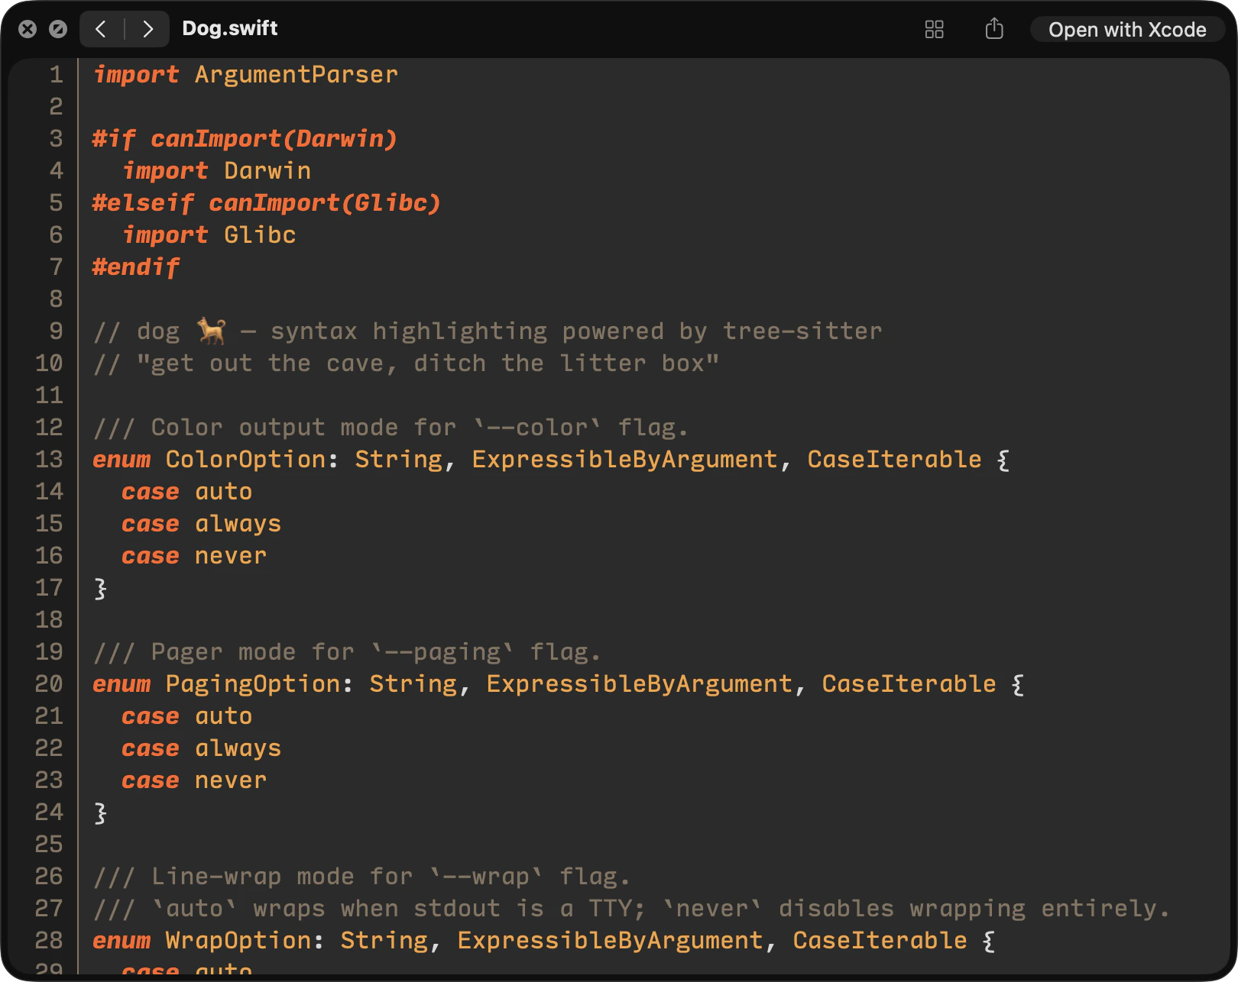Viewport: 1238px width, 982px height.
Task: Go to the previous item arrow
Action: coord(101,29)
